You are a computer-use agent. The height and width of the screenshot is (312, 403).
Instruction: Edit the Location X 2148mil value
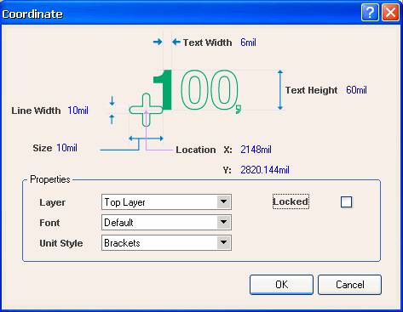point(256,150)
